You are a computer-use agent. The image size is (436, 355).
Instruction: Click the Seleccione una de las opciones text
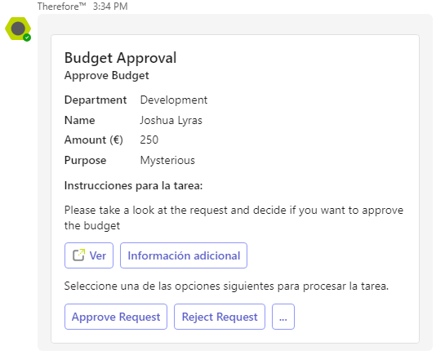(x=226, y=286)
